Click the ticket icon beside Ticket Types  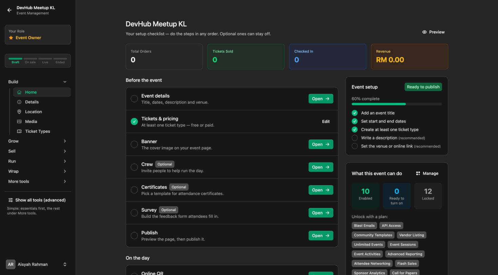coord(19,131)
